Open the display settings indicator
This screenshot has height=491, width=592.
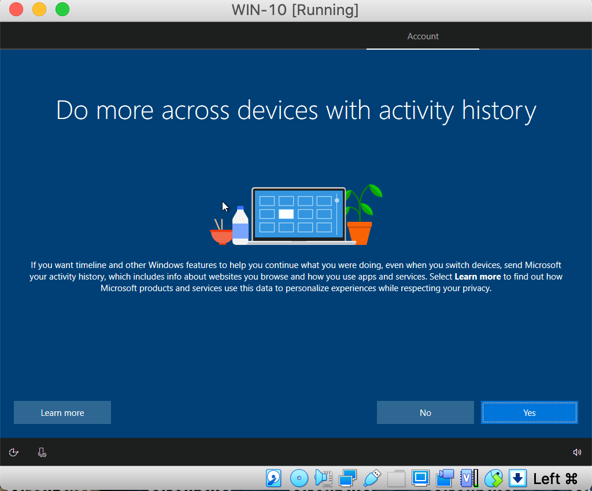(x=421, y=478)
